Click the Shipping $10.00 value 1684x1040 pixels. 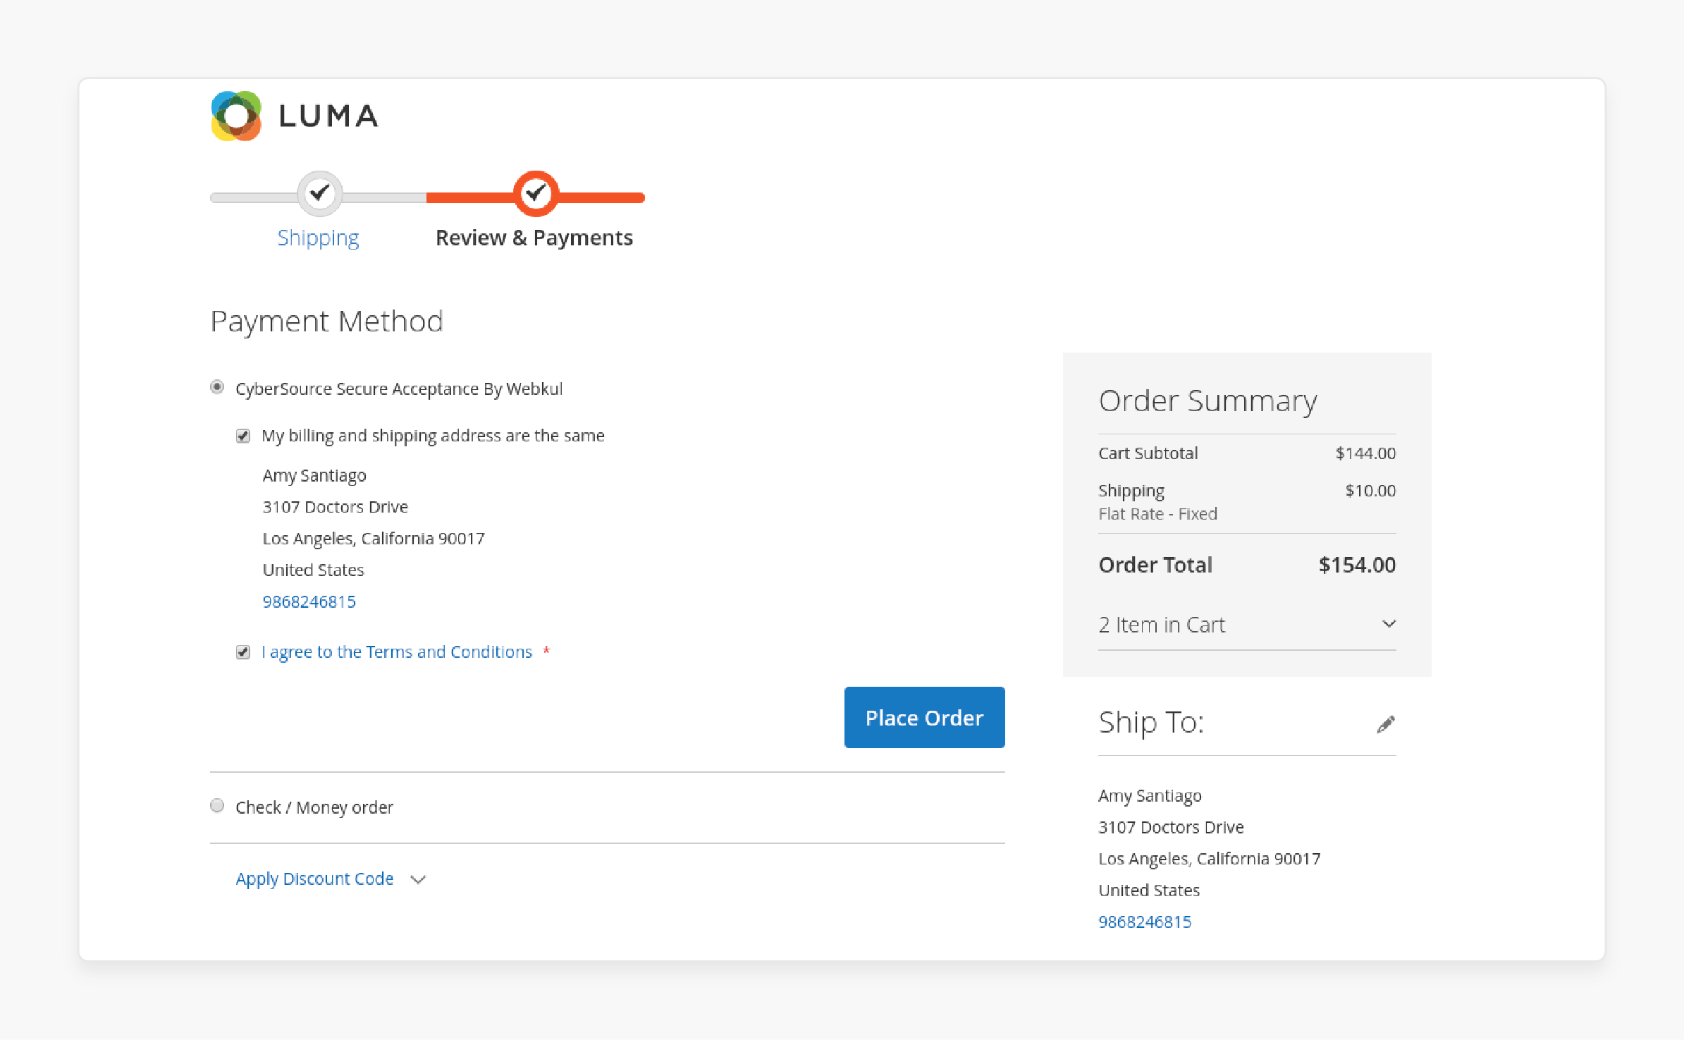[1370, 491]
